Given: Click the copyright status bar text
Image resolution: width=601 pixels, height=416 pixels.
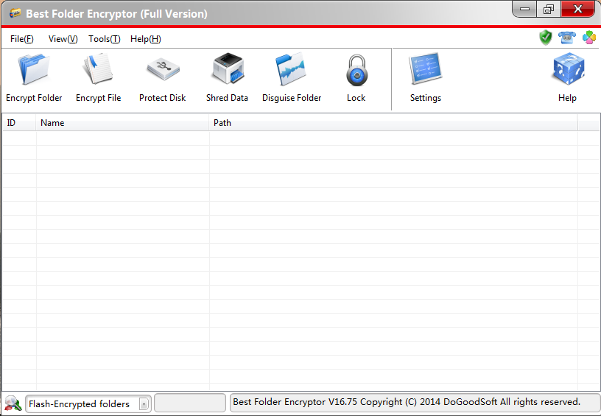Looking at the screenshot, I should (407, 402).
